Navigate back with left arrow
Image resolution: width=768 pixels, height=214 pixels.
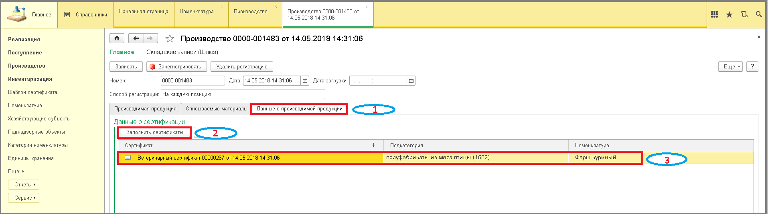click(x=136, y=38)
